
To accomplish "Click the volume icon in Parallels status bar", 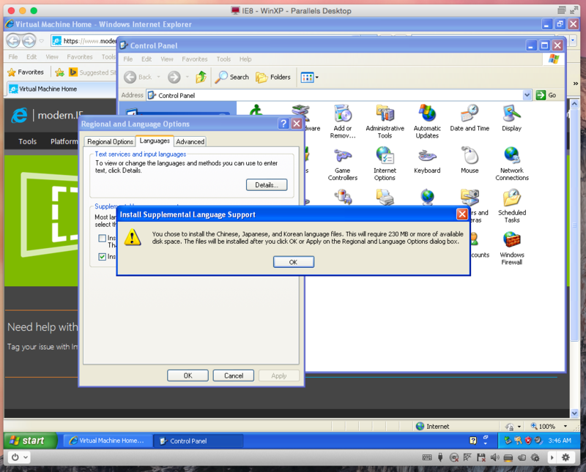I will click(494, 457).
